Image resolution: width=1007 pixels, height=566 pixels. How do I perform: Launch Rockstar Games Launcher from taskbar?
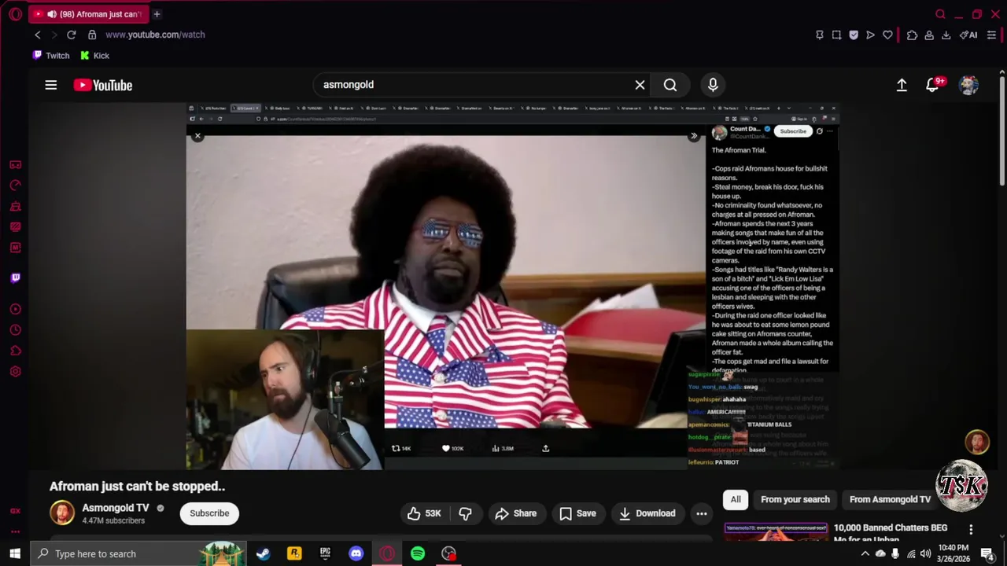point(294,553)
